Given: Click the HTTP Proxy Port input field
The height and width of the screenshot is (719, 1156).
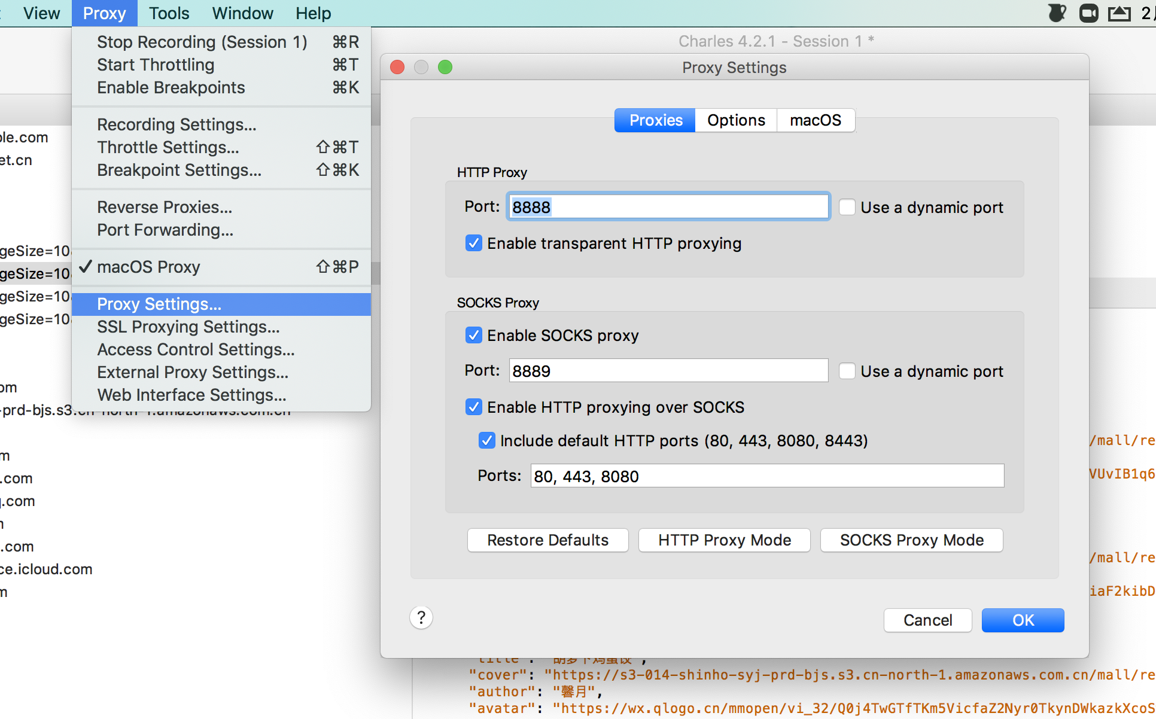Looking at the screenshot, I should tap(667, 206).
